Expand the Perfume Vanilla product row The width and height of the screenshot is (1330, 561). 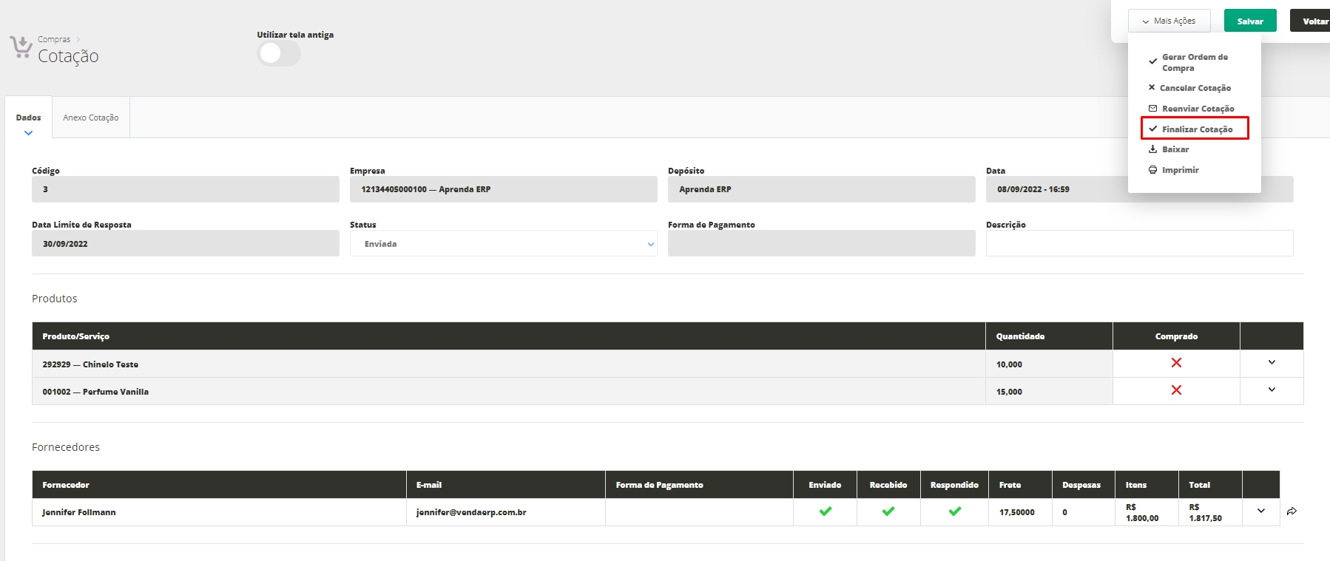[1272, 390]
